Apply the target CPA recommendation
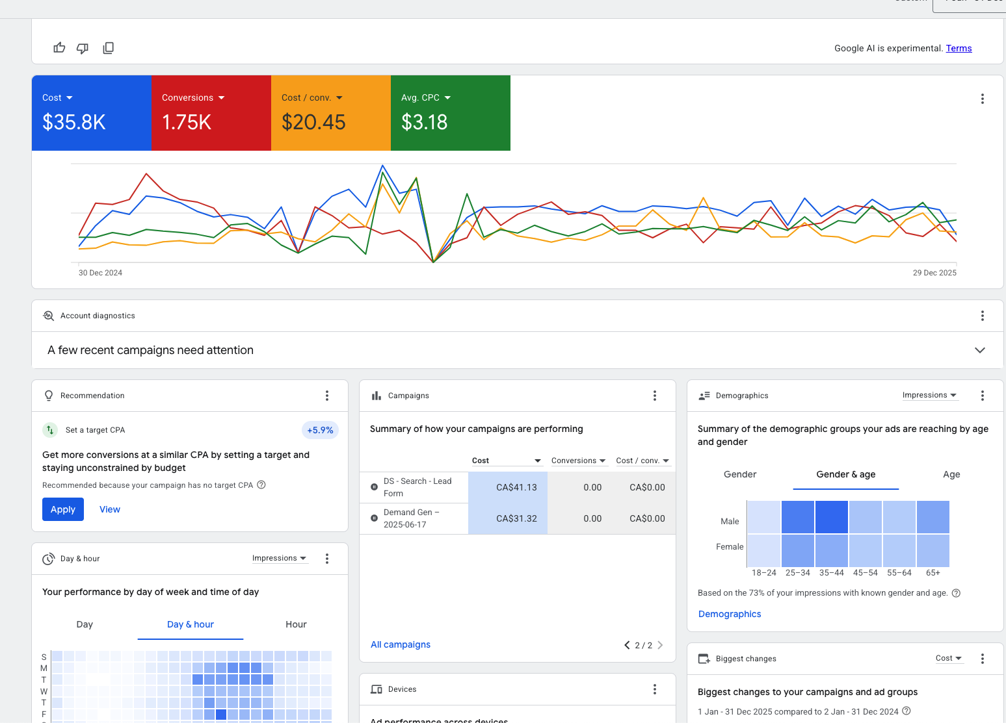The image size is (1006, 723). click(63, 509)
